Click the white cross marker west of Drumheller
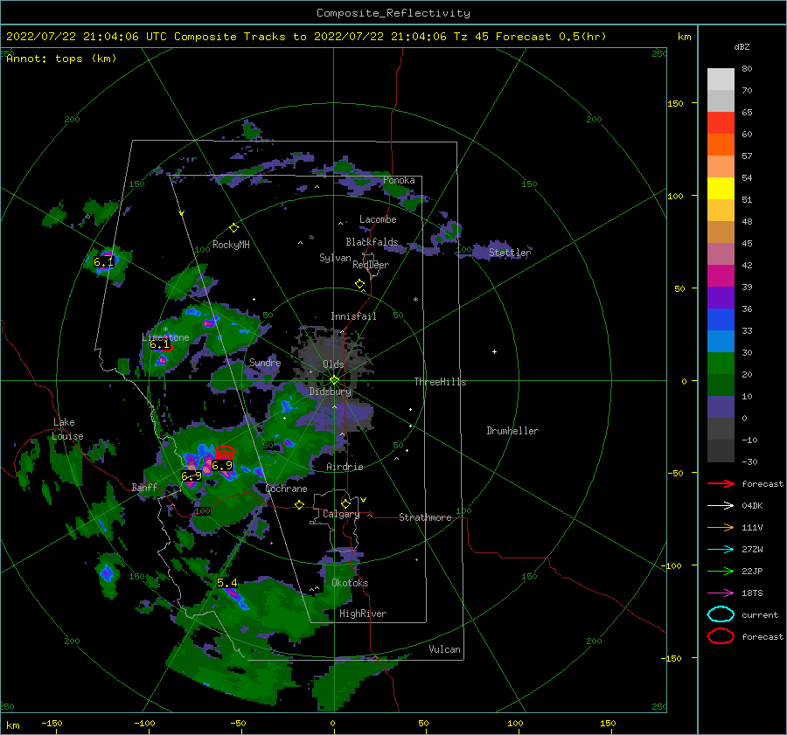Screen dimensions: 787x735 coord(494,351)
